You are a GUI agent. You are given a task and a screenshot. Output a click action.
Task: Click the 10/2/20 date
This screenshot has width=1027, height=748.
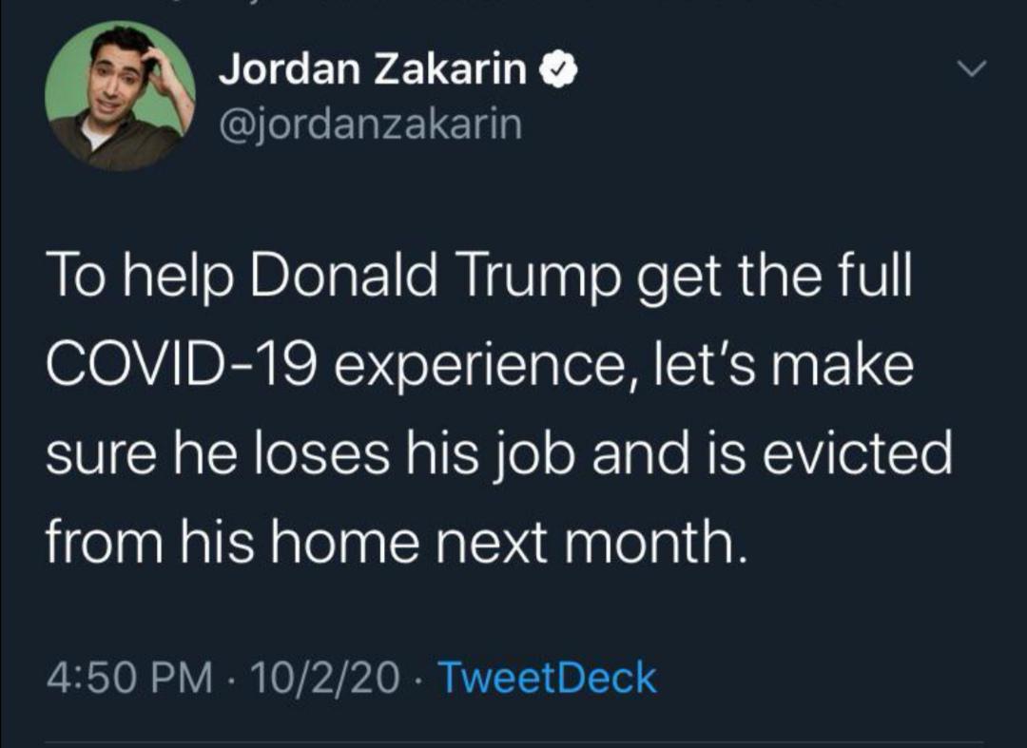pos(323,679)
